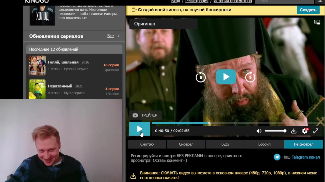Viewport: 325px width, 182px height.
Task: Open the Оригинал voiceover dropdown
Action: click(163, 24)
